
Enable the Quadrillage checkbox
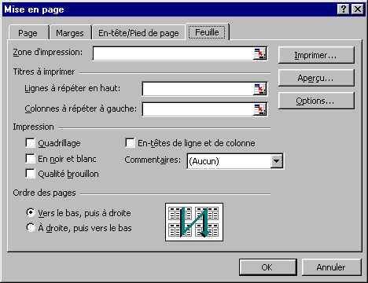pyautogui.click(x=30, y=143)
